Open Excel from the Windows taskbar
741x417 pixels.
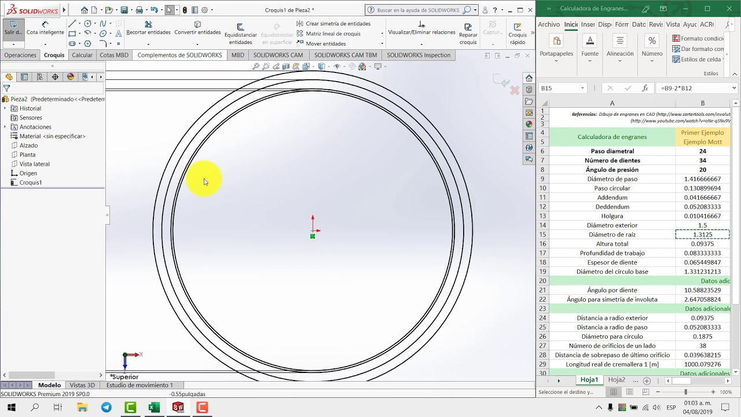(154, 407)
